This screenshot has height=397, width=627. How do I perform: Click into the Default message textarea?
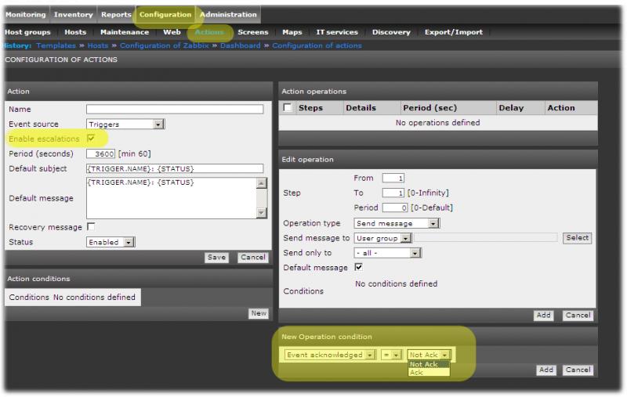171,198
